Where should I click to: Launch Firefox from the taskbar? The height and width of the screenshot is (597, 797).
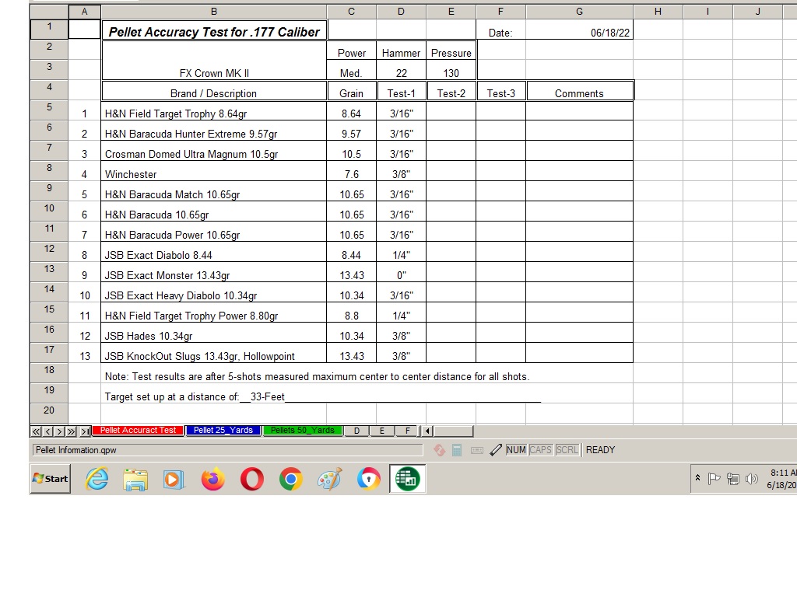click(x=213, y=479)
